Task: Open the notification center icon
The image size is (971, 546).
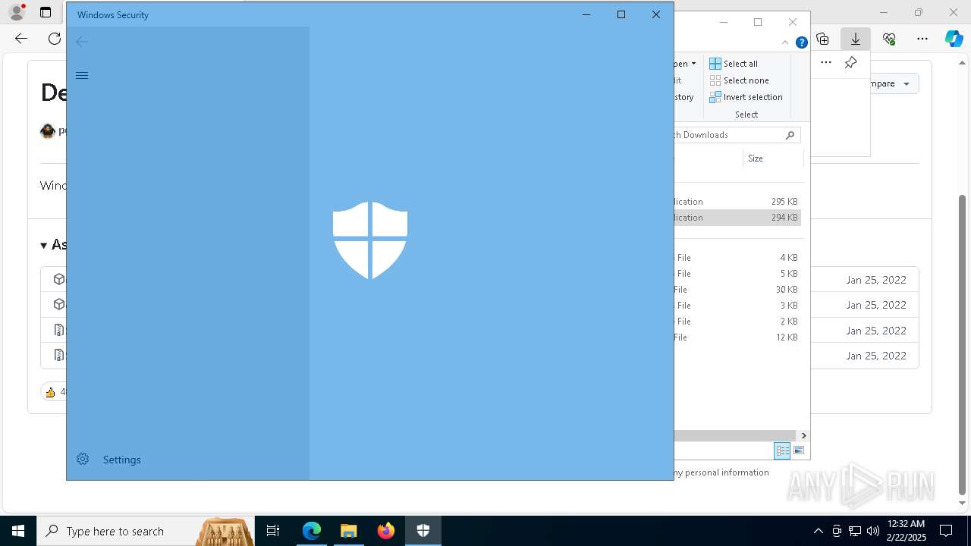Action: [x=947, y=531]
